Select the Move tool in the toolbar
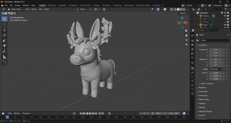This screenshot has width=231, height=123. click(4, 30)
